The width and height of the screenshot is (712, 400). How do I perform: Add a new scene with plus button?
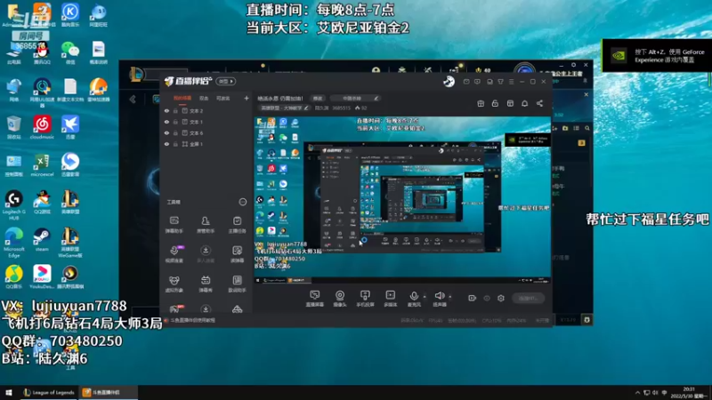(x=247, y=98)
